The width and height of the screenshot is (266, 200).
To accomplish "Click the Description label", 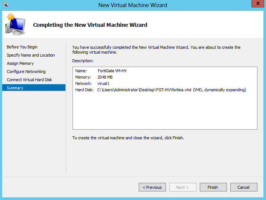I will click(83, 61).
